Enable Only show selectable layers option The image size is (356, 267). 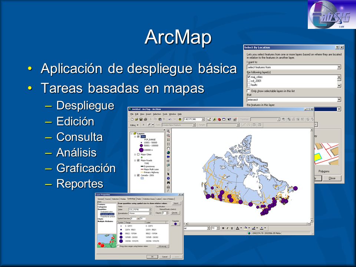[x=248, y=91]
